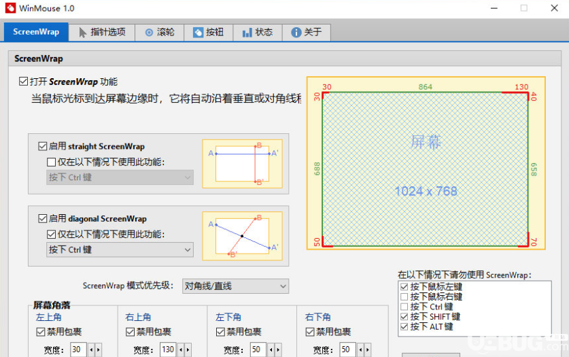569x357 pixels.
Task: Toggle 按下鼠标左键 exclusion checkbox
Action: (404, 286)
